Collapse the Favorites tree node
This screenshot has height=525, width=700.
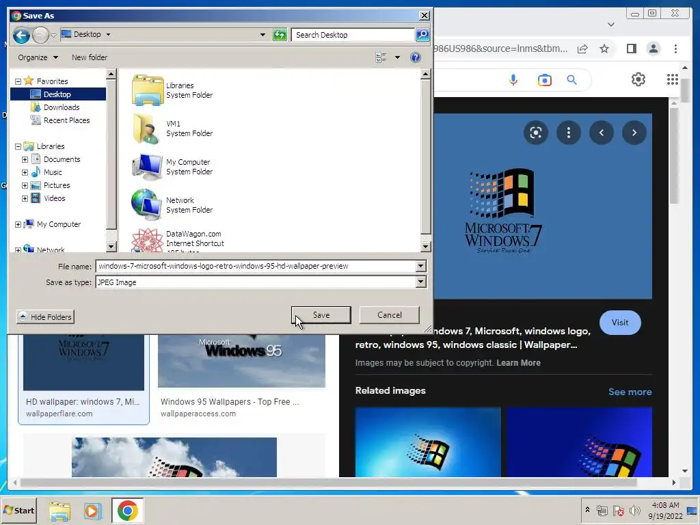[18, 82]
